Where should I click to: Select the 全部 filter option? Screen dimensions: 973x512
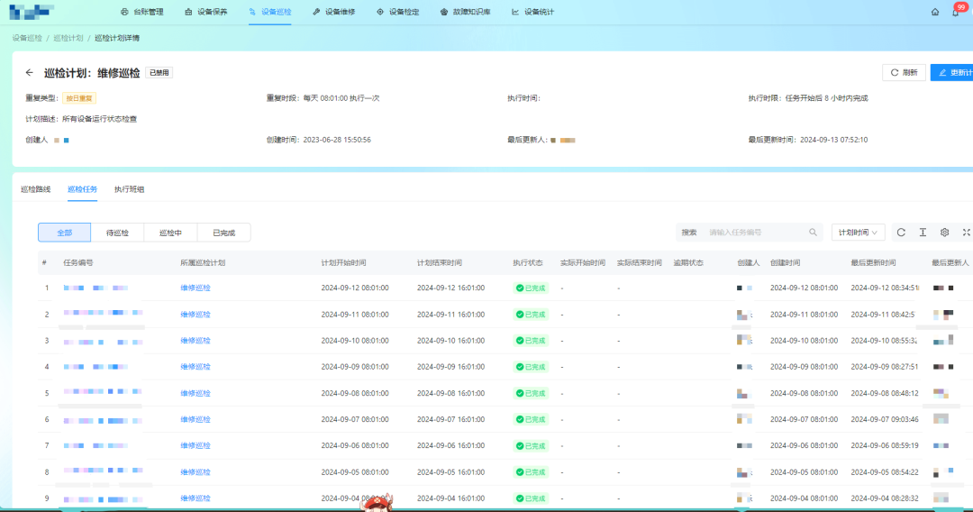64,233
